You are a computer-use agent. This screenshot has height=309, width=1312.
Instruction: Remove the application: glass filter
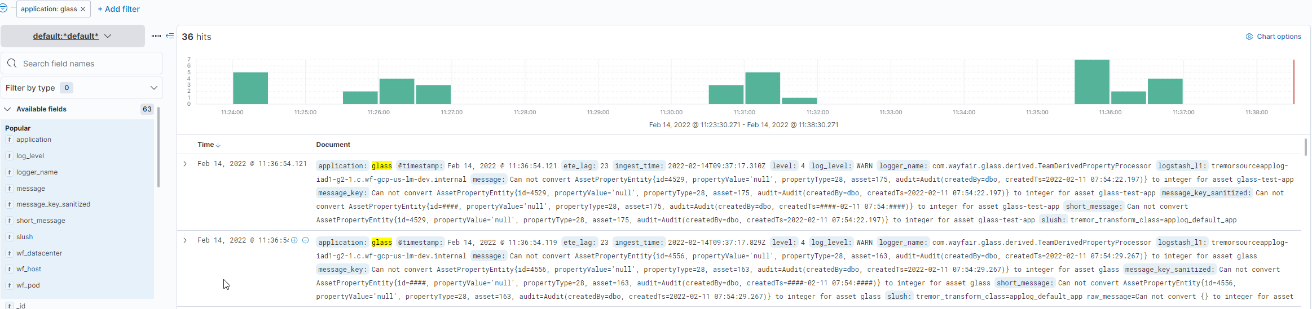[x=83, y=9]
